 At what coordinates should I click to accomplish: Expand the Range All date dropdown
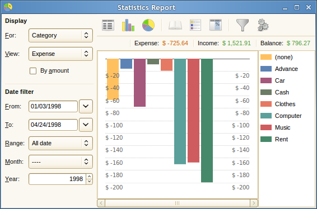(60, 143)
